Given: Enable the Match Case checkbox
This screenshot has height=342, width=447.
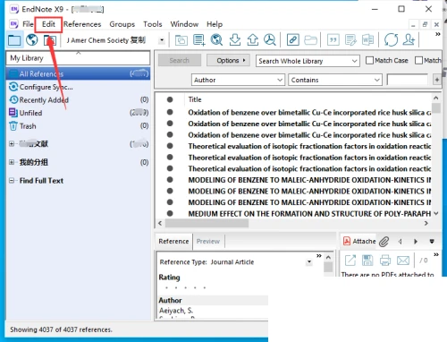Looking at the screenshot, I should pyautogui.click(x=369, y=60).
